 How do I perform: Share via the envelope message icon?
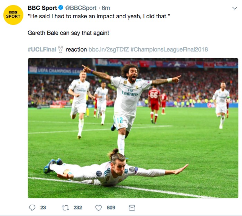(132, 208)
